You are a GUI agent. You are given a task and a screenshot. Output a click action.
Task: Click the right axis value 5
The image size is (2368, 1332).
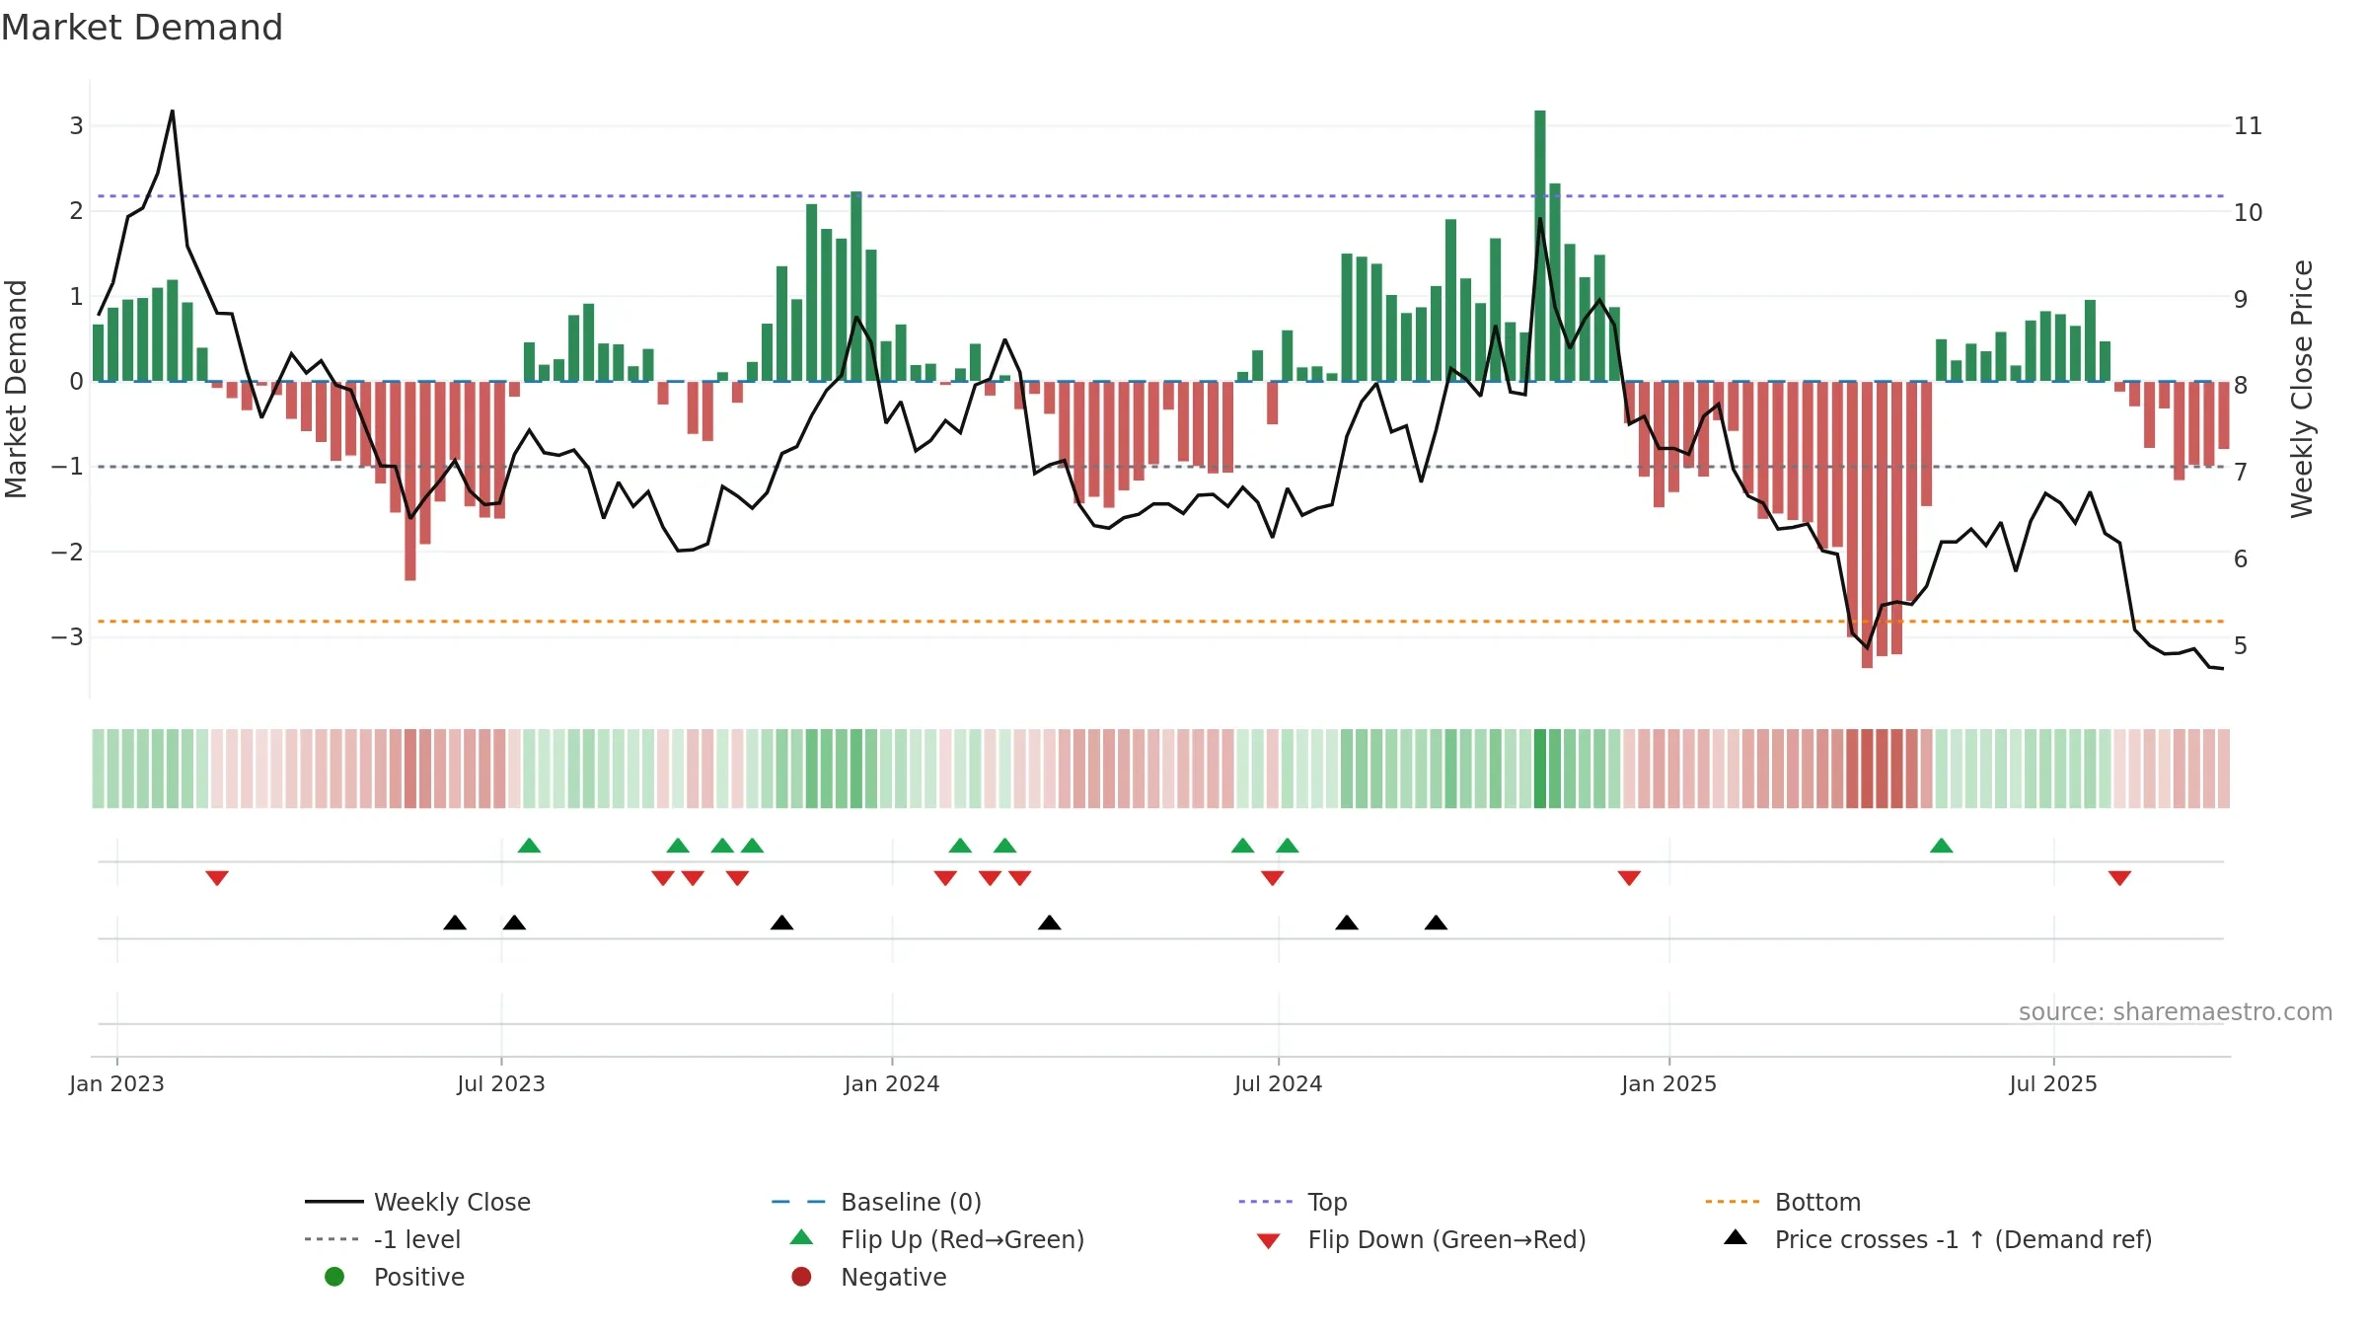click(x=2241, y=646)
